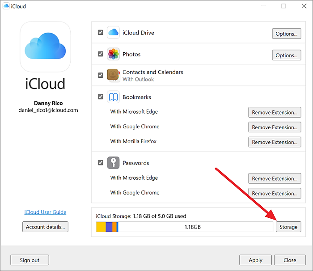Open Photos Options dialog
This screenshot has height=271, width=313.
(x=286, y=55)
